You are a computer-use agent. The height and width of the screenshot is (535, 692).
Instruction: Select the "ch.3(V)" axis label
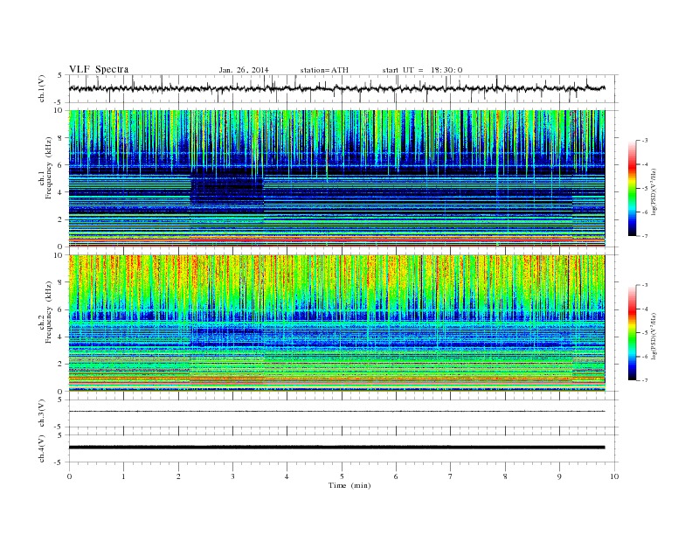click(42, 413)
